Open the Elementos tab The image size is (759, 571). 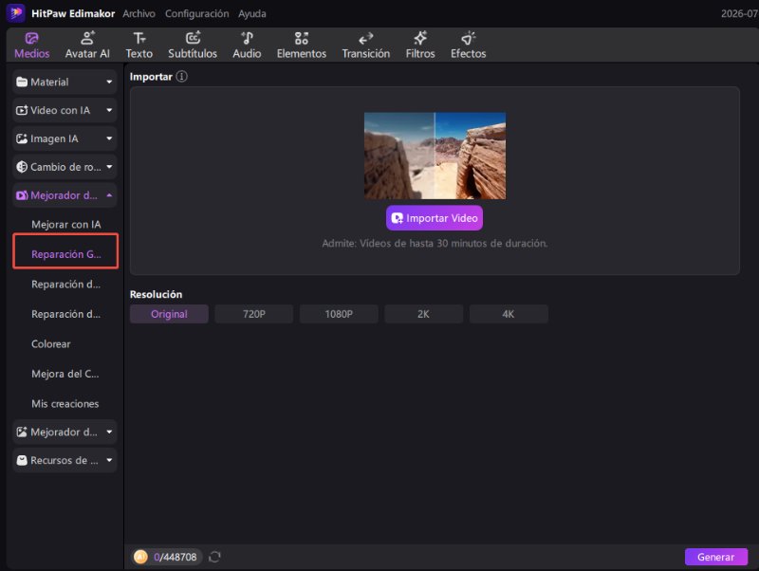[302, 46]
